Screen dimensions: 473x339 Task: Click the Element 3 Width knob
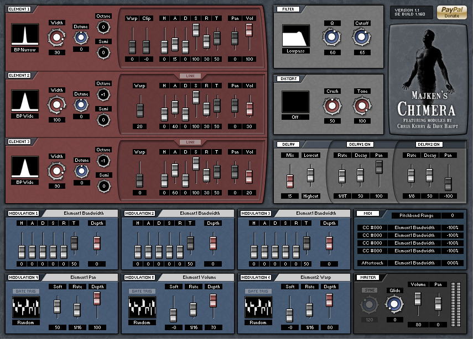(56, 171)
